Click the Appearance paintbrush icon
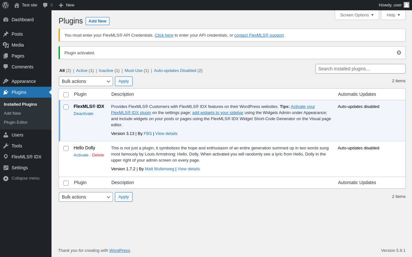412x257 pixels. [6, 81]
